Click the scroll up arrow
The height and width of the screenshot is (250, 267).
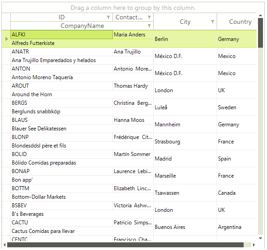point(260,15)
